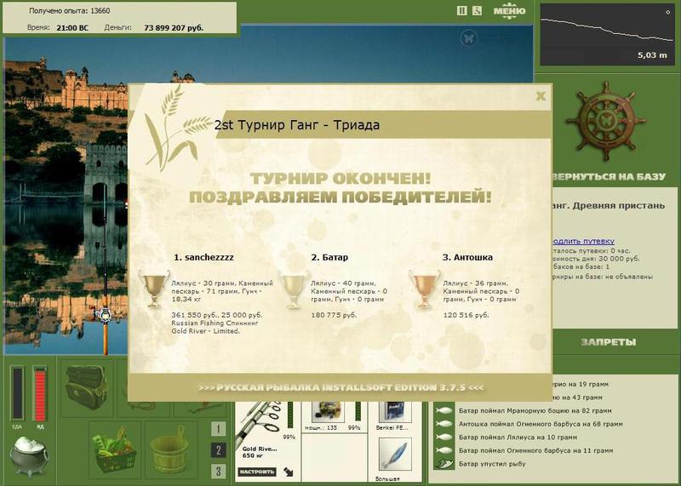Click the 'РУССКАЯ РЫБАЛКА INSTALLSOFT EDITION 3.7.5' footer

click(x=341, y=387)
